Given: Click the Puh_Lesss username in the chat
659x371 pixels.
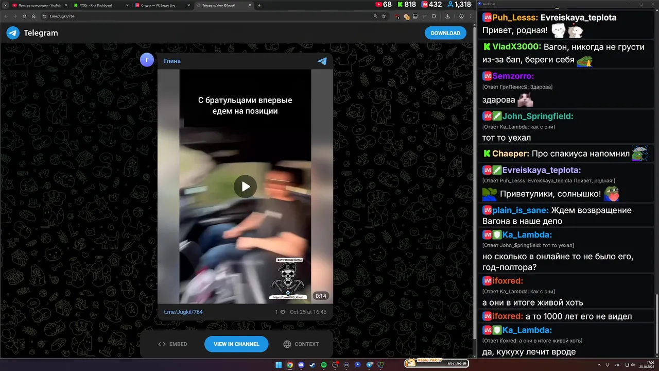Looking at the screenshot, I should pos(515,17).
